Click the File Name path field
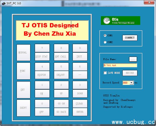The width and height of the screenshot is (156, 126). click(120, 65)
